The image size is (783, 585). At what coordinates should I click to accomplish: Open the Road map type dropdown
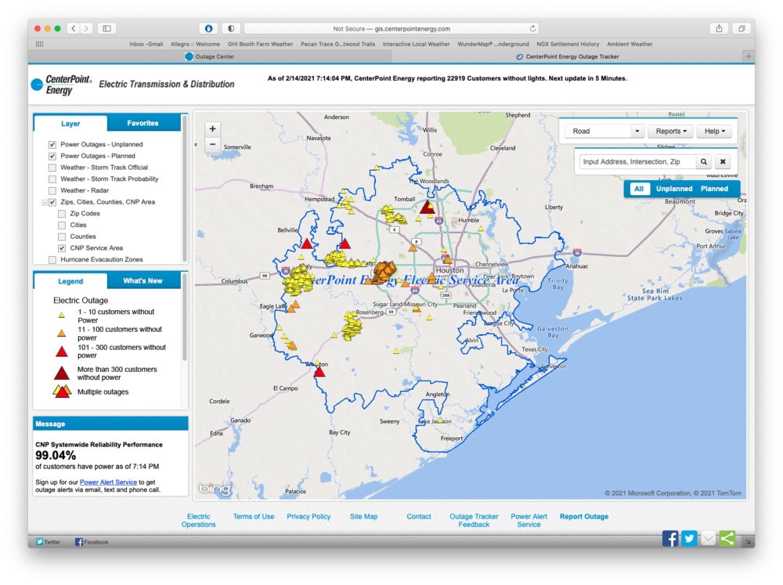(x=604, y=132)
